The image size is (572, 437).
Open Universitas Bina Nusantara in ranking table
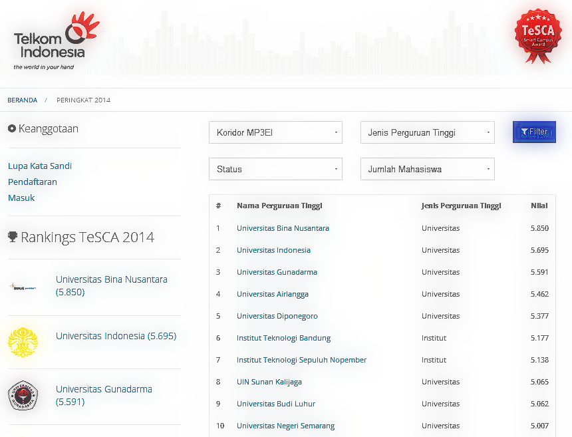tap(283, 228)
